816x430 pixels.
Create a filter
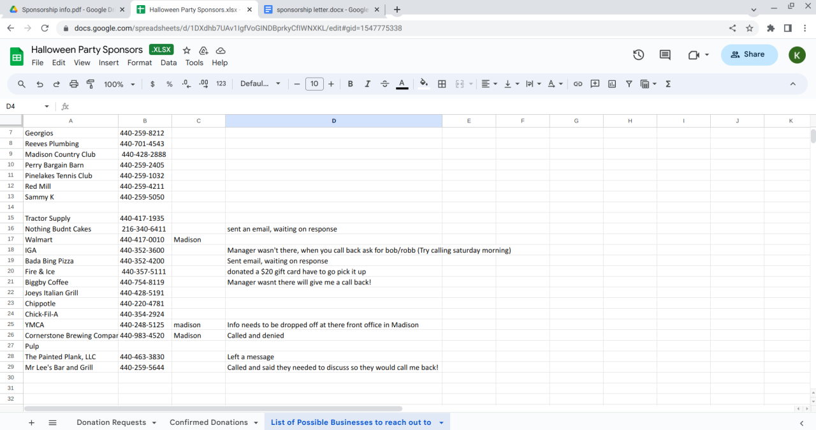tap(629, 84)
